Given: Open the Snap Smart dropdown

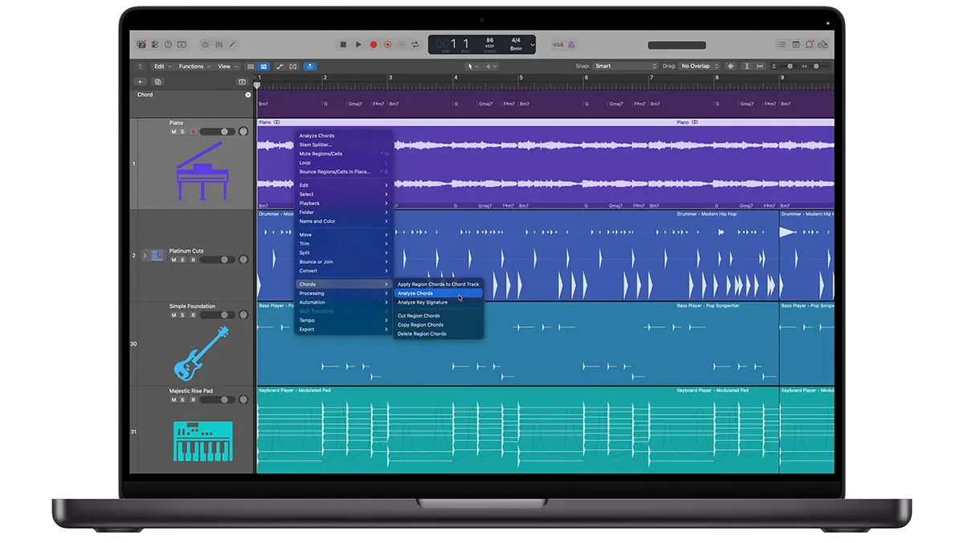Looking at the screenshot, I should [x=626, y=66].
